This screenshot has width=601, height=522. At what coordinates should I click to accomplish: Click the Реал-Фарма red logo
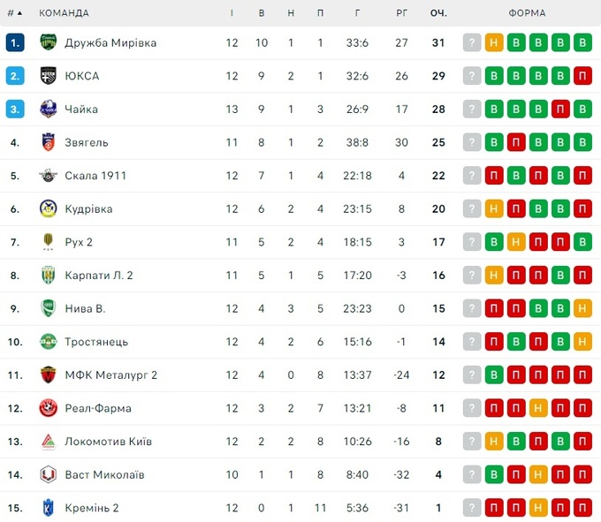(x=49, y=408)
